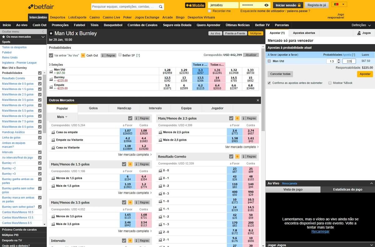Click the Iniciar sessão button

(288, 5)
